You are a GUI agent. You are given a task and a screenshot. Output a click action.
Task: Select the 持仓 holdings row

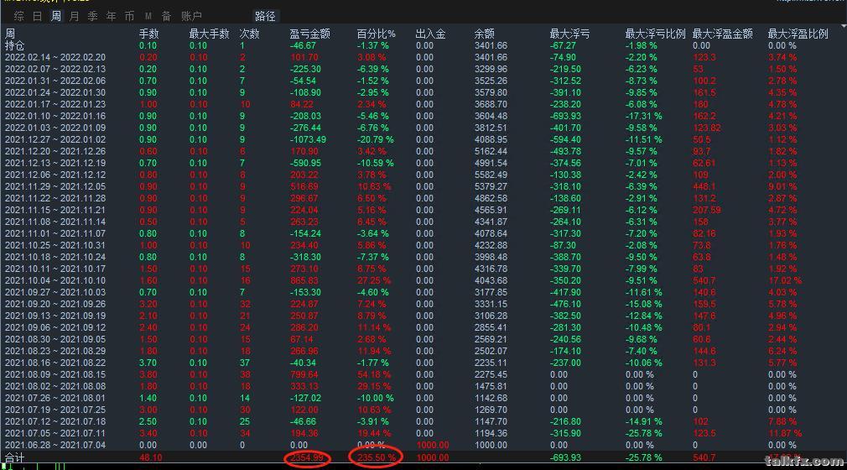pyautogui.click(x=15, y=45)
